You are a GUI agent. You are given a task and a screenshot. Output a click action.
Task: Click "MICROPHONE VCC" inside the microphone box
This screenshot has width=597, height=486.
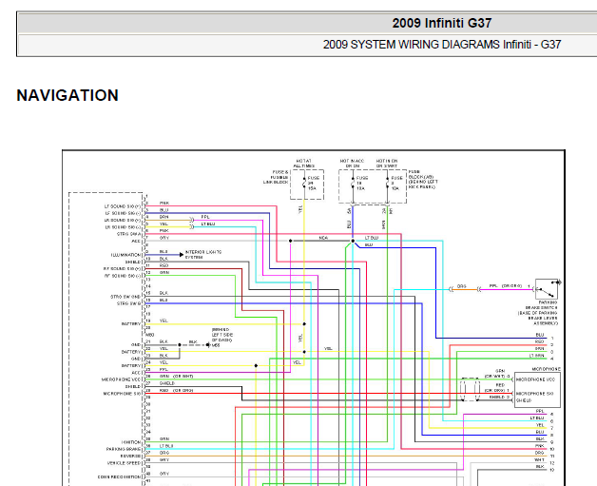click(536, 379)
